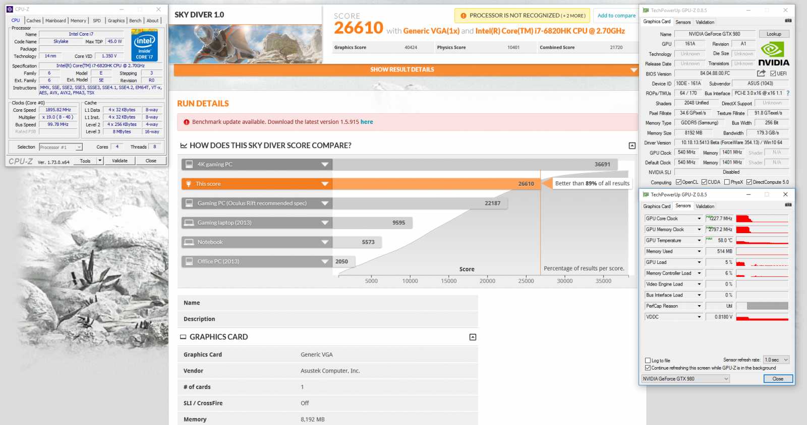Click the Asustek Computer, Inc. vendor text
The height and width of the screenshot is (425, 807).
pyautogui.click(x=330, y=371)
